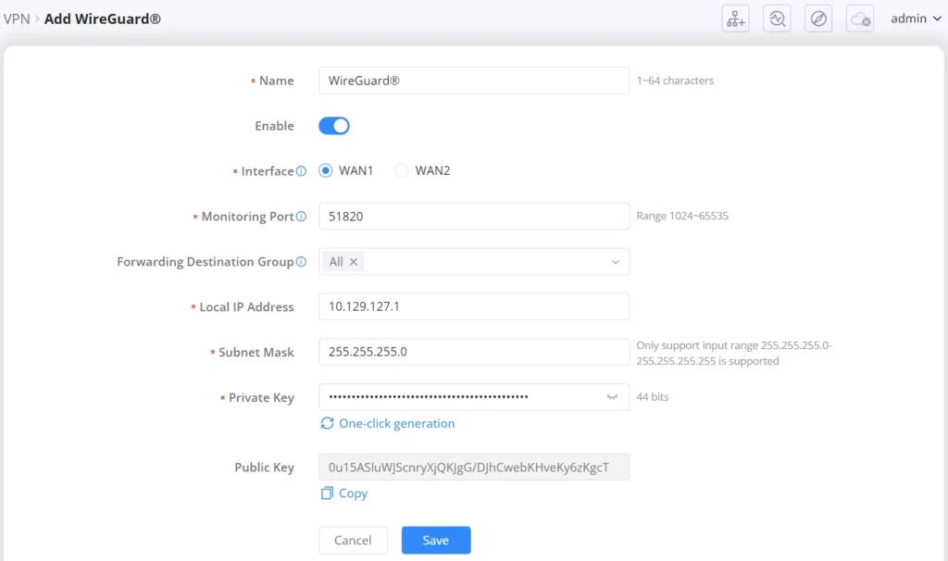Image resolution: width=948 pixels, height=561 pixels.
Task: Click the Cancel button
Action: 353,541
